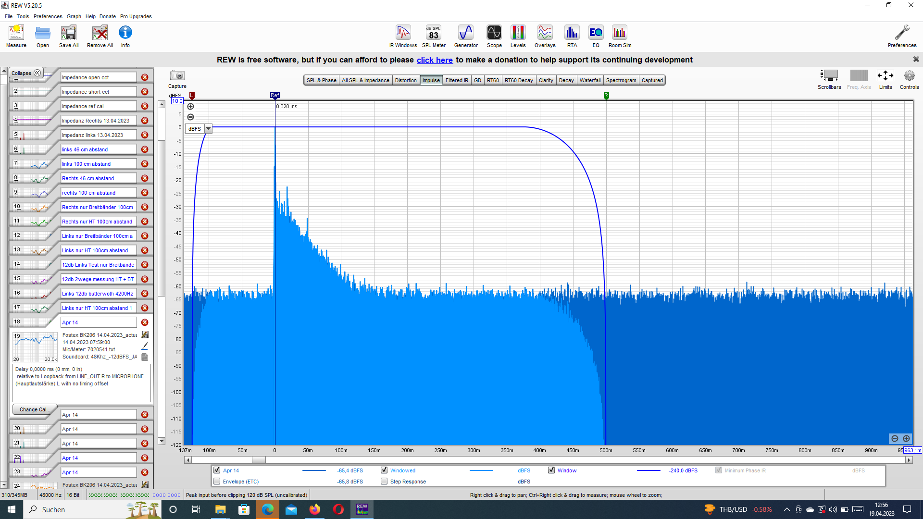Screen dimensions: 923x519
Task: Delete measurement 'links 46 cm abstand'
Action: pyautogui.click(x=145, y=149)
